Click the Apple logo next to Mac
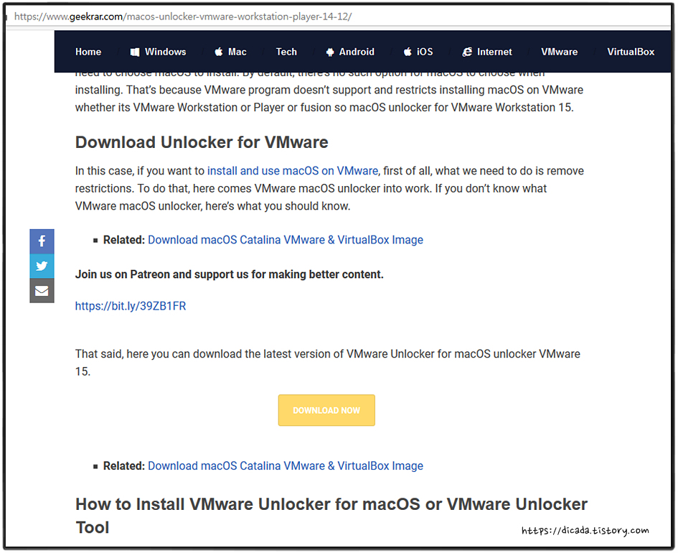The image size is (678, 553). click(219, 52)
